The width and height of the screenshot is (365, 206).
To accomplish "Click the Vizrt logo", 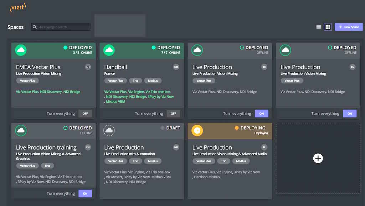I will (17, 7).
